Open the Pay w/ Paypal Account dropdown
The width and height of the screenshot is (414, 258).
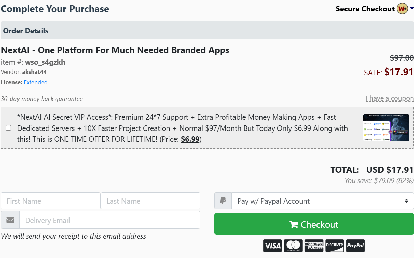(x=323, y=201)
